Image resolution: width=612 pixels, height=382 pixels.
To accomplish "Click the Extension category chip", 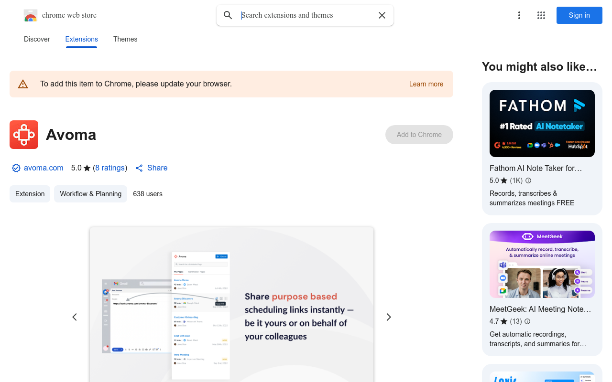I will 30,194.
